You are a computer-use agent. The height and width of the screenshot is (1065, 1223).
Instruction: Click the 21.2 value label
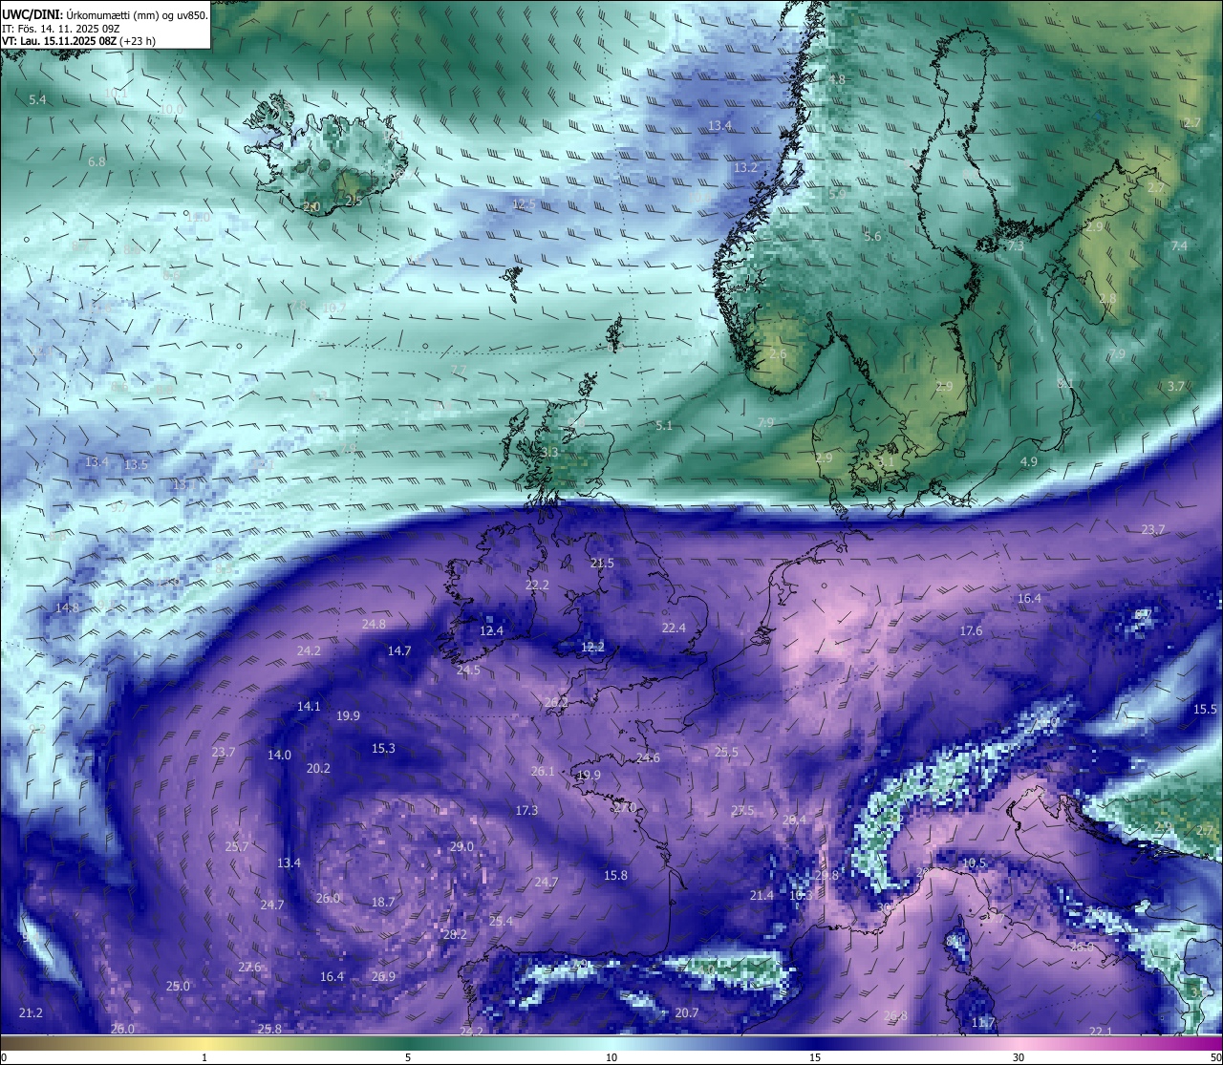(31, 1013)
